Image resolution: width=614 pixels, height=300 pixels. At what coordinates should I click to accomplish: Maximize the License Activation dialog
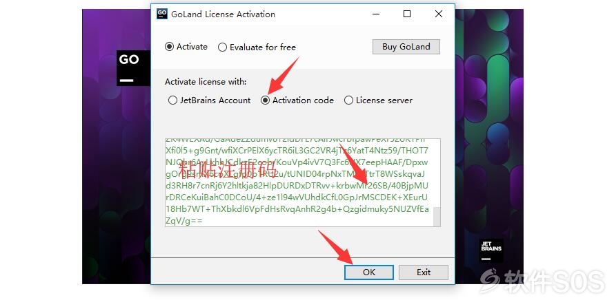tap(407, 14)
